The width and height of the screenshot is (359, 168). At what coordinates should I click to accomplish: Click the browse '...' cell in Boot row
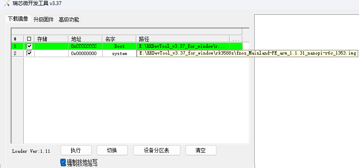point(236,46)
